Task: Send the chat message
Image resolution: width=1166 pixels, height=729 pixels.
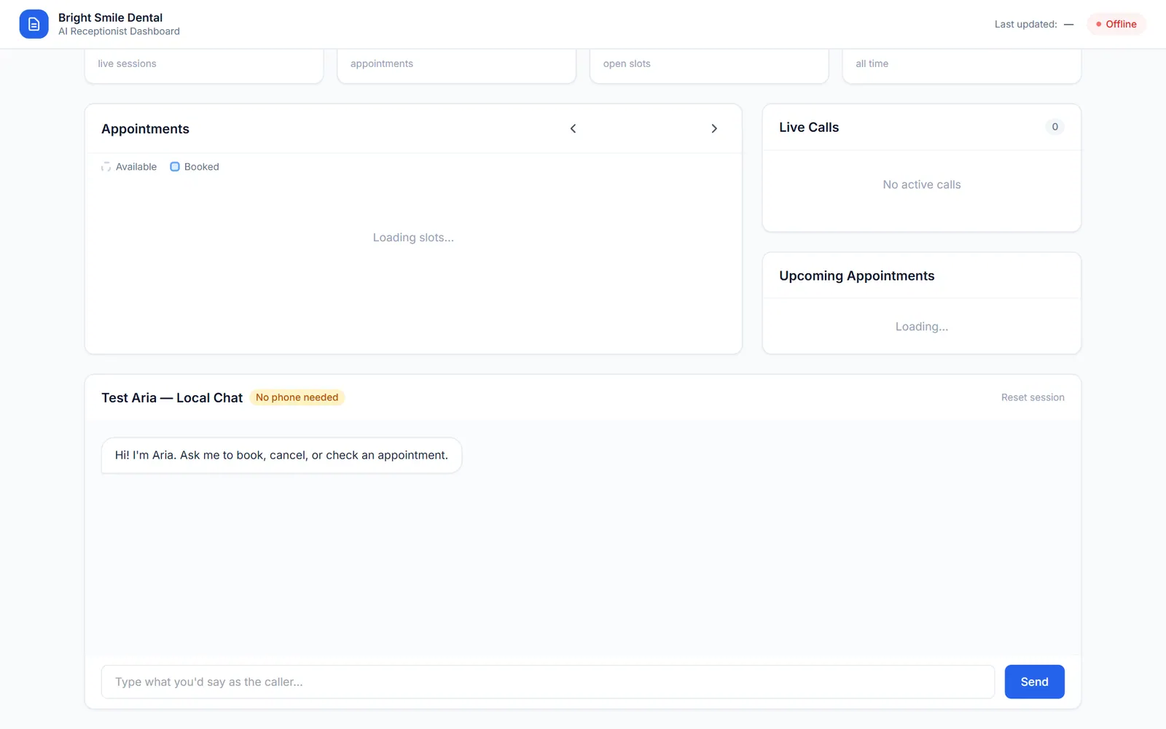Action: click(x=1034, y=682)
